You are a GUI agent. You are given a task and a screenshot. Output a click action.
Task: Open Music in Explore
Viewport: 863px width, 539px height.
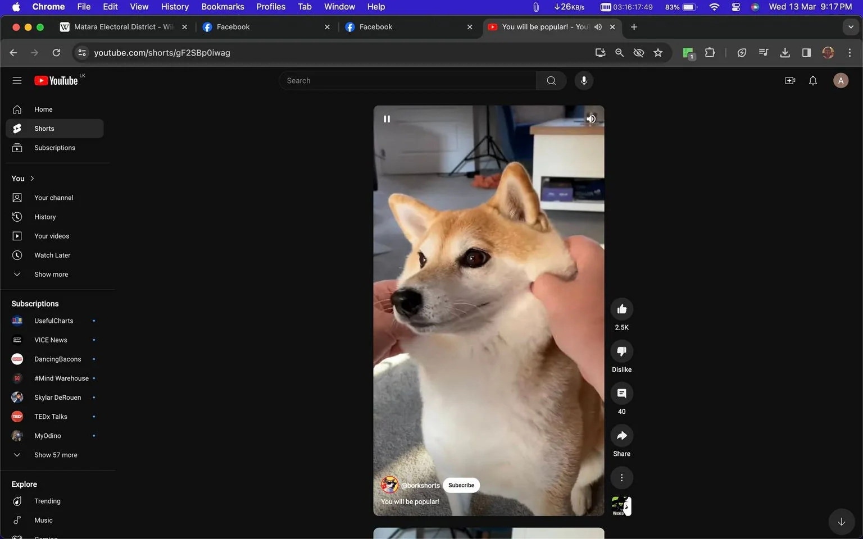click(54, 520)
